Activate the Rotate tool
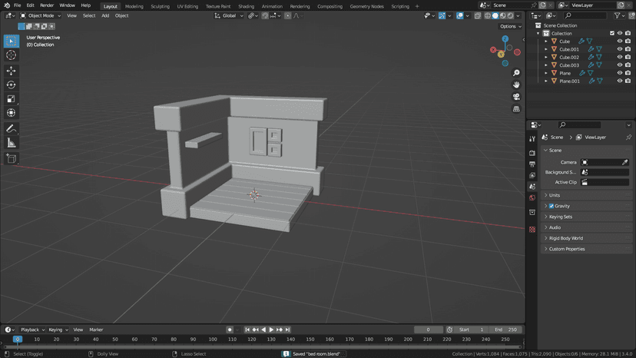The height and width of the screenshot is (358, 636). [11, 85]
